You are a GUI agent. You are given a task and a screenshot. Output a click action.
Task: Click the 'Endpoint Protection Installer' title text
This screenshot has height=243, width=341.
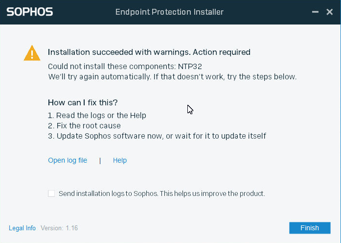[169, 12]
